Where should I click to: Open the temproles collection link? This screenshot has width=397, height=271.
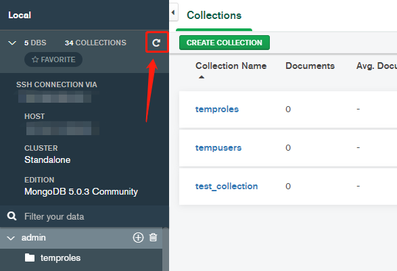tap(217, 109)
